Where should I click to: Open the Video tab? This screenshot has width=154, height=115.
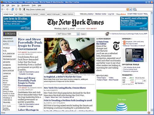coord(43,14)
